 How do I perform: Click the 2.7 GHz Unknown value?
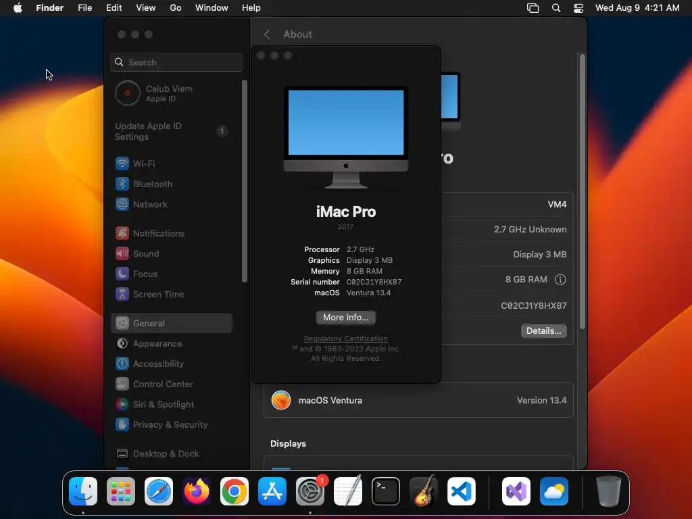[530, 229]
